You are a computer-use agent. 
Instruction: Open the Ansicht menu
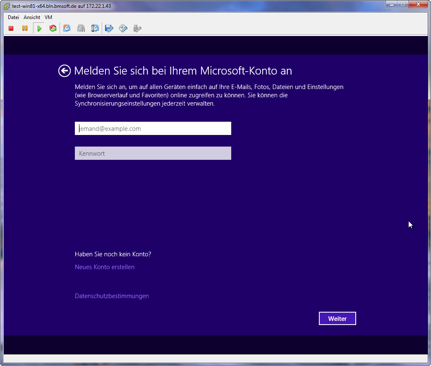coord(32,17)
